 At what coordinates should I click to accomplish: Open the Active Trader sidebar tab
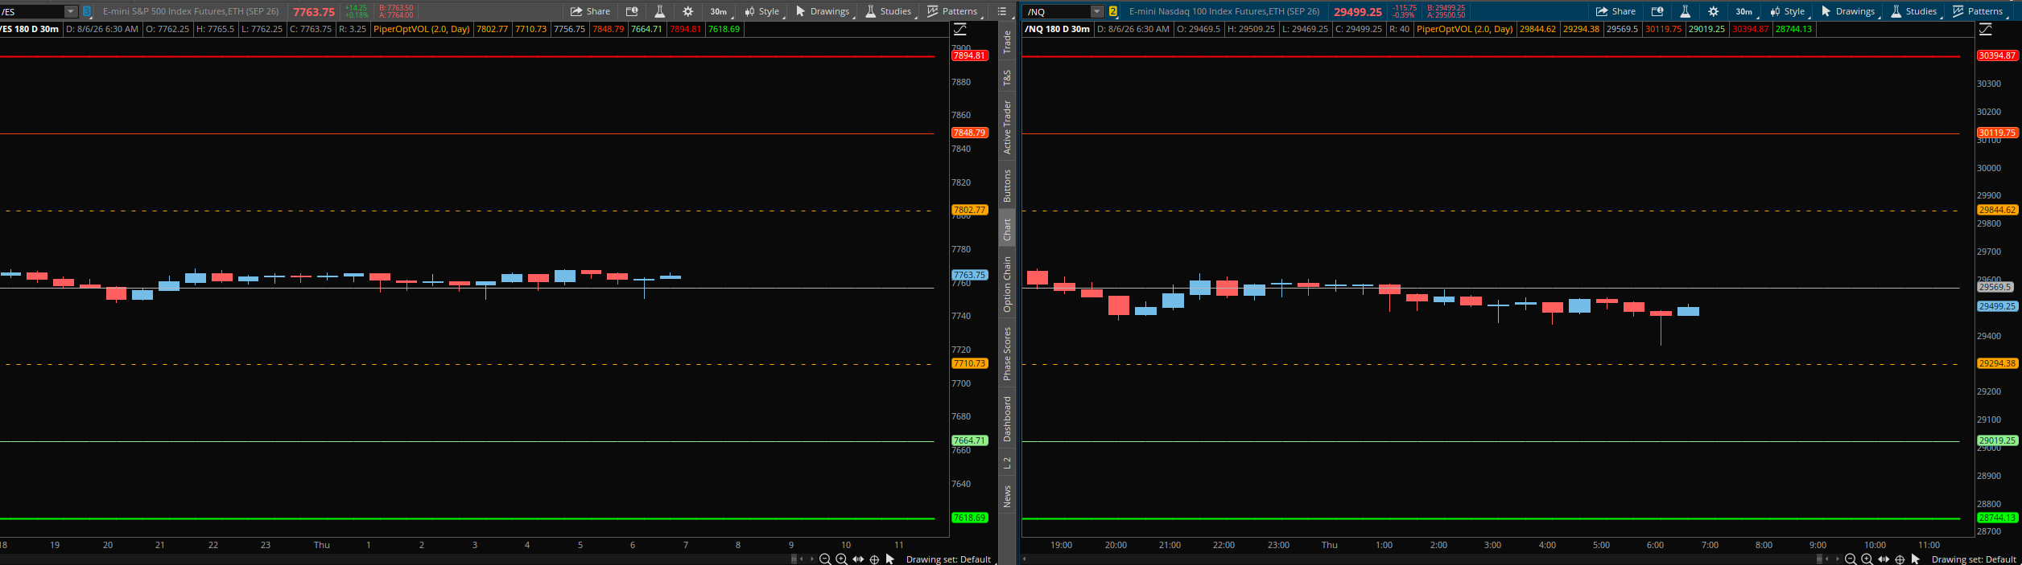pyautogui.click(x=1007, y=127)
